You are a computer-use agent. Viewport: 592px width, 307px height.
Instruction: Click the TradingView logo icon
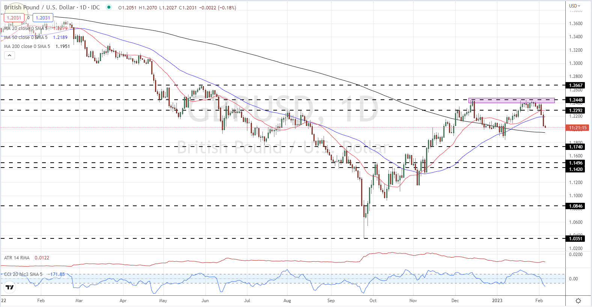[x=10, y=288]
